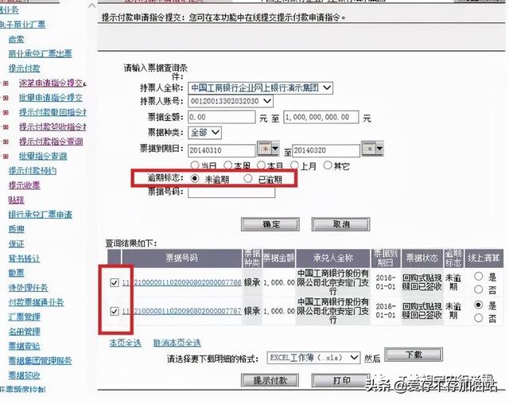
Task: Open the end date calendar picker icon
Action: coord(369,149)
